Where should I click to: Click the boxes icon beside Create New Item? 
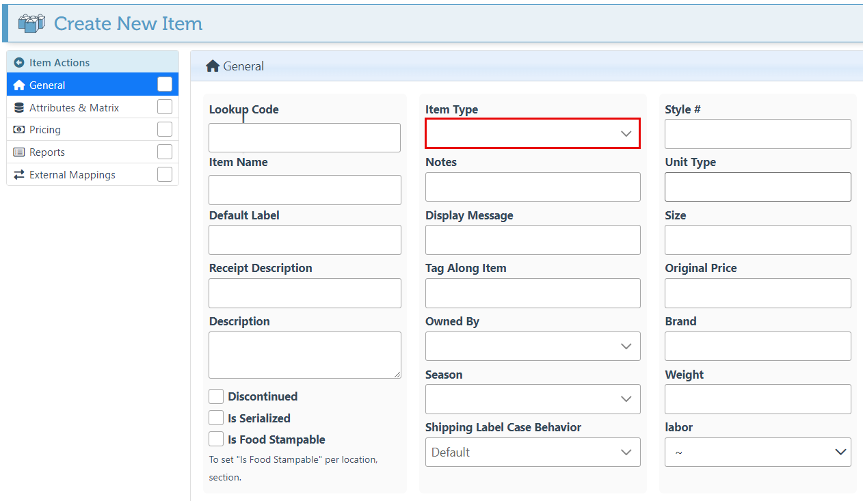click(31, 23)
